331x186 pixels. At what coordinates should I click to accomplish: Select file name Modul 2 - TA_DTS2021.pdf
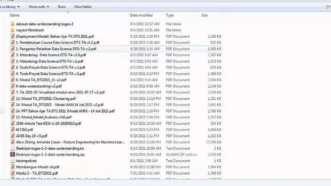coord(37,173)
